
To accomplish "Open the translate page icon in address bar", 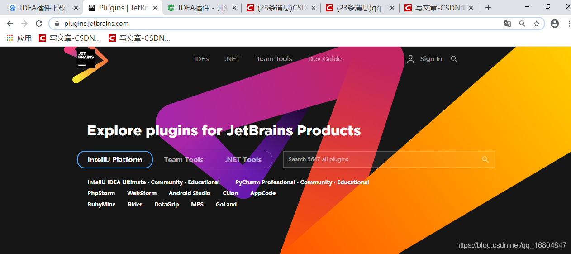I will pyautogui.click(x=508, y=24).
